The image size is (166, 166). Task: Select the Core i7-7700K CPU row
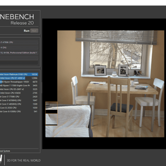click(x=19, y=97)
